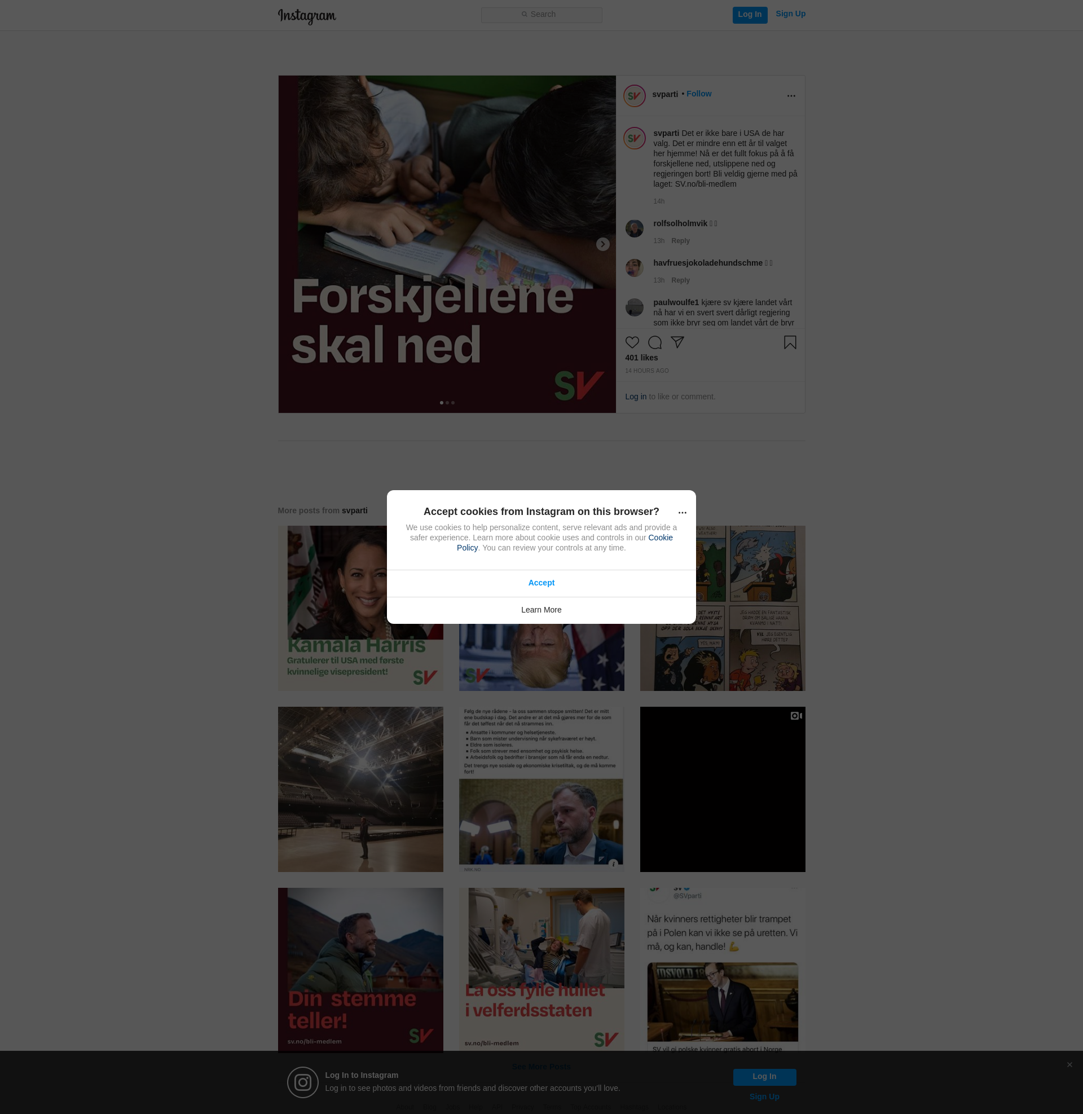Open the @SVparti tweet post thumbnail
The image size is (1083, 1114).
pyautogui.click(x=723, y=969)
